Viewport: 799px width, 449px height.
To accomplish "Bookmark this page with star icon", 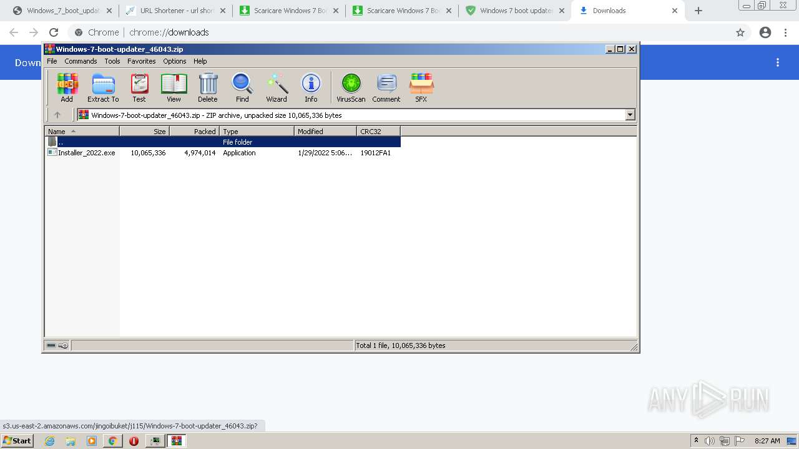I will point(740,32).
